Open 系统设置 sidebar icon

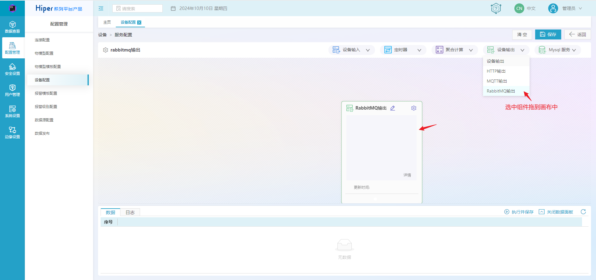point(12,111)
